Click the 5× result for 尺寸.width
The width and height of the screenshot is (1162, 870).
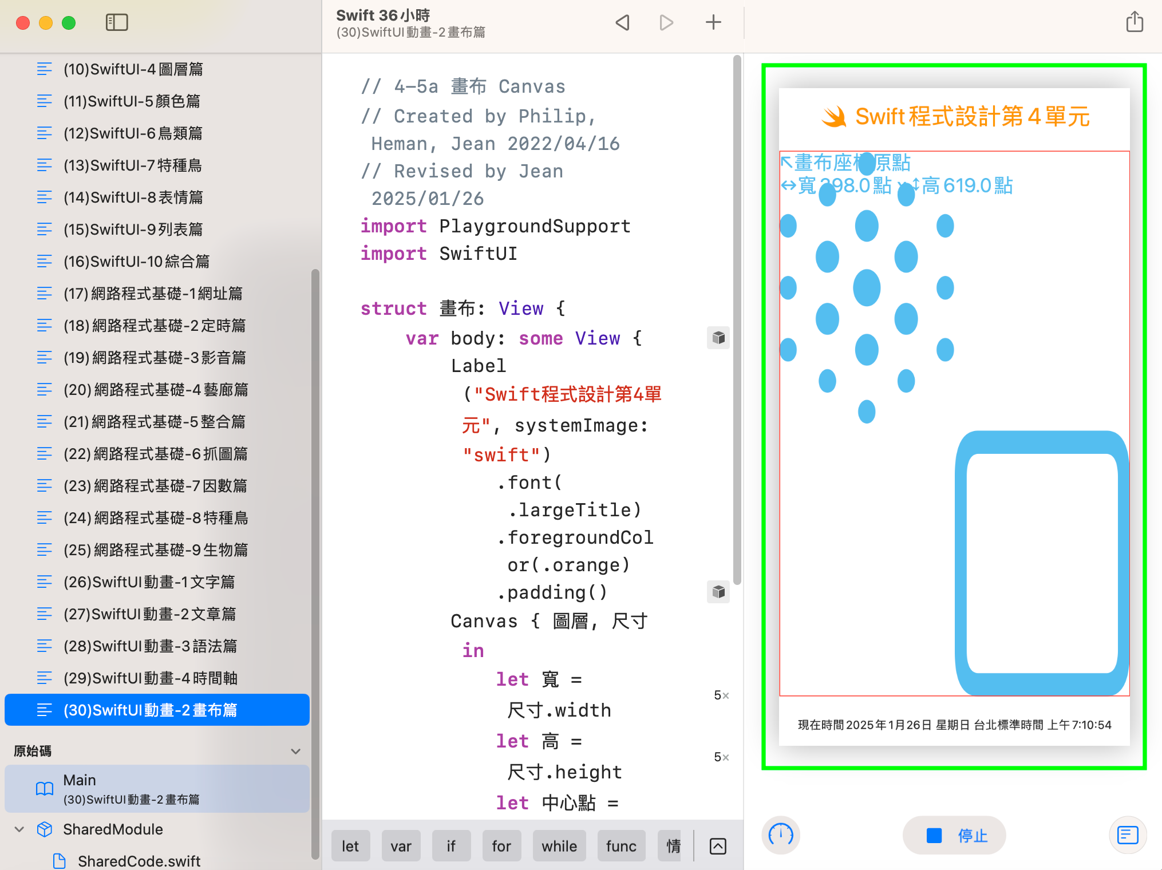point(721,695)
